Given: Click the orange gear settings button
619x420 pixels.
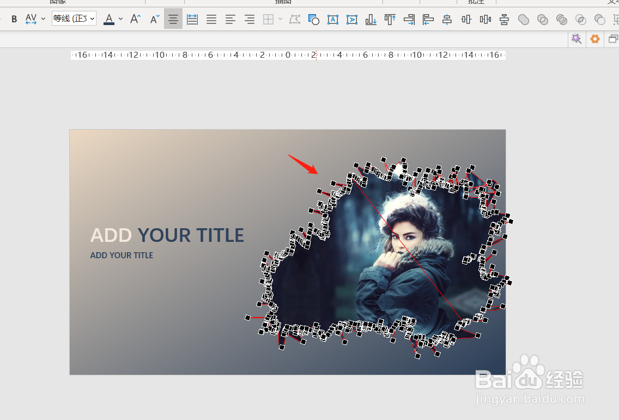Looking at the screenshot, I should coord(595,39).
